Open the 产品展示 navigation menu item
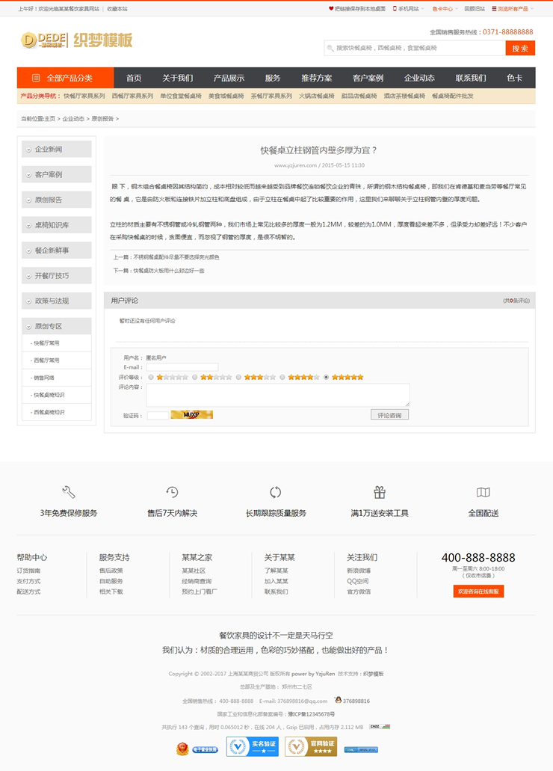This screenshot has height=771, width=553. [229, 78]
